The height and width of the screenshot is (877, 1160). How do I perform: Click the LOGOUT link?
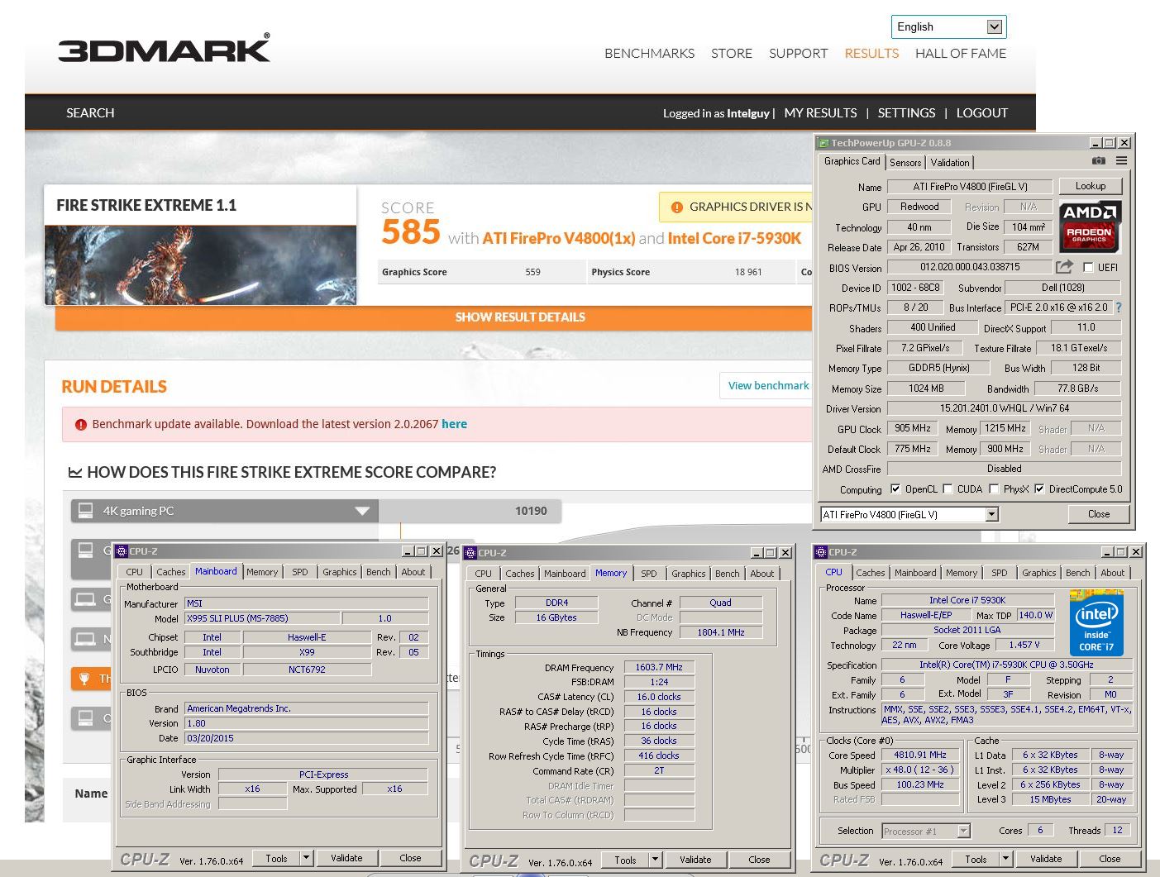coord(981,113)
